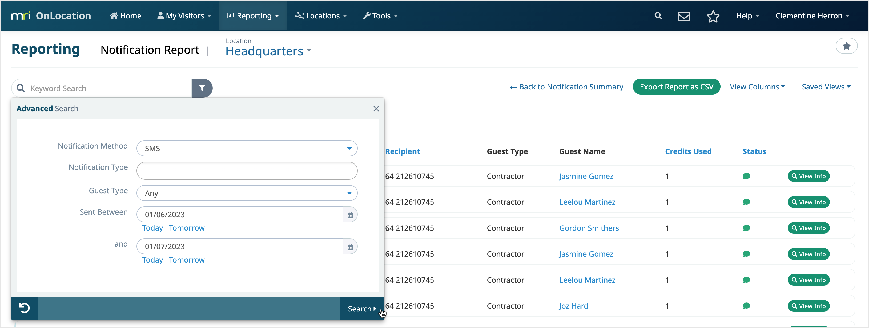Screen dimensions: 869x328
Task: Set end date with Tomorrow link
Action: [187, 260]
